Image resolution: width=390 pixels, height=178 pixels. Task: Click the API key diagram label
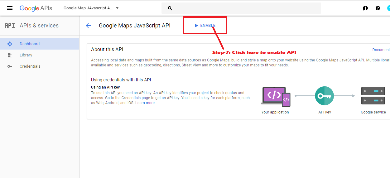(x=325, y=112)
